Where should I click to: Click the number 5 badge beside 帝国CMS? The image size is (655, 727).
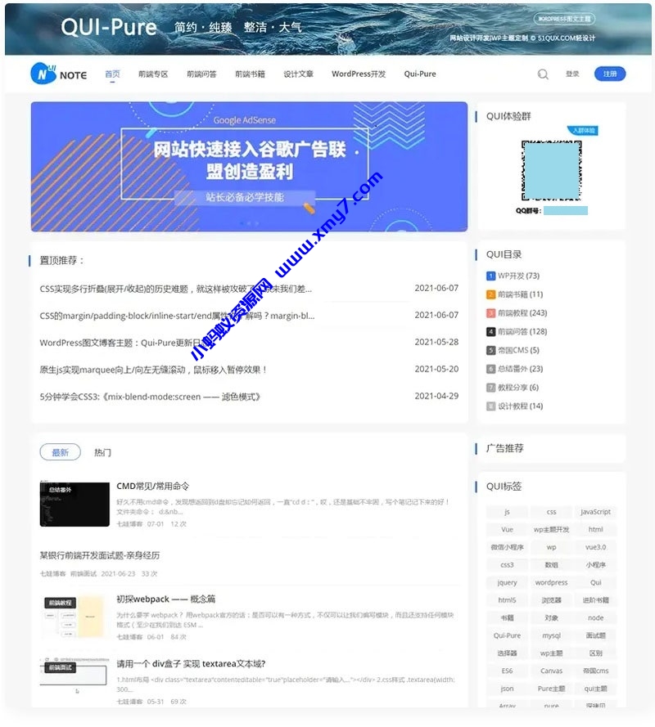490,350
